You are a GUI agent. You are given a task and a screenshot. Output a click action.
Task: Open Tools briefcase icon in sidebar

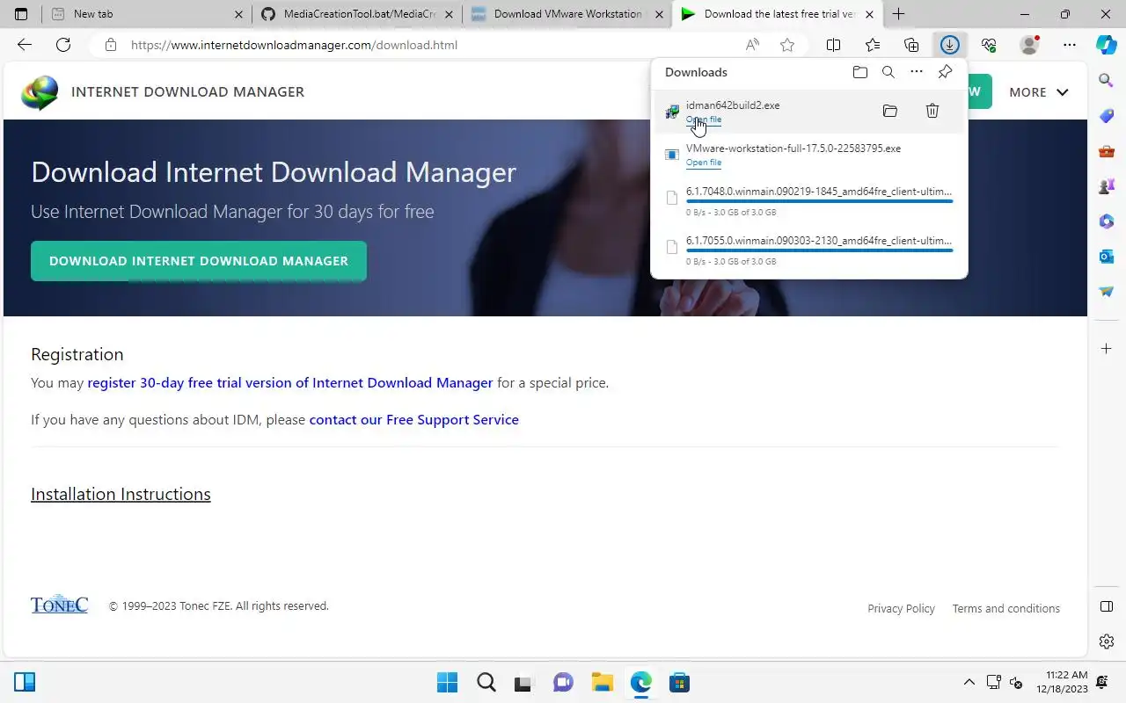(x=1107, y=151)
